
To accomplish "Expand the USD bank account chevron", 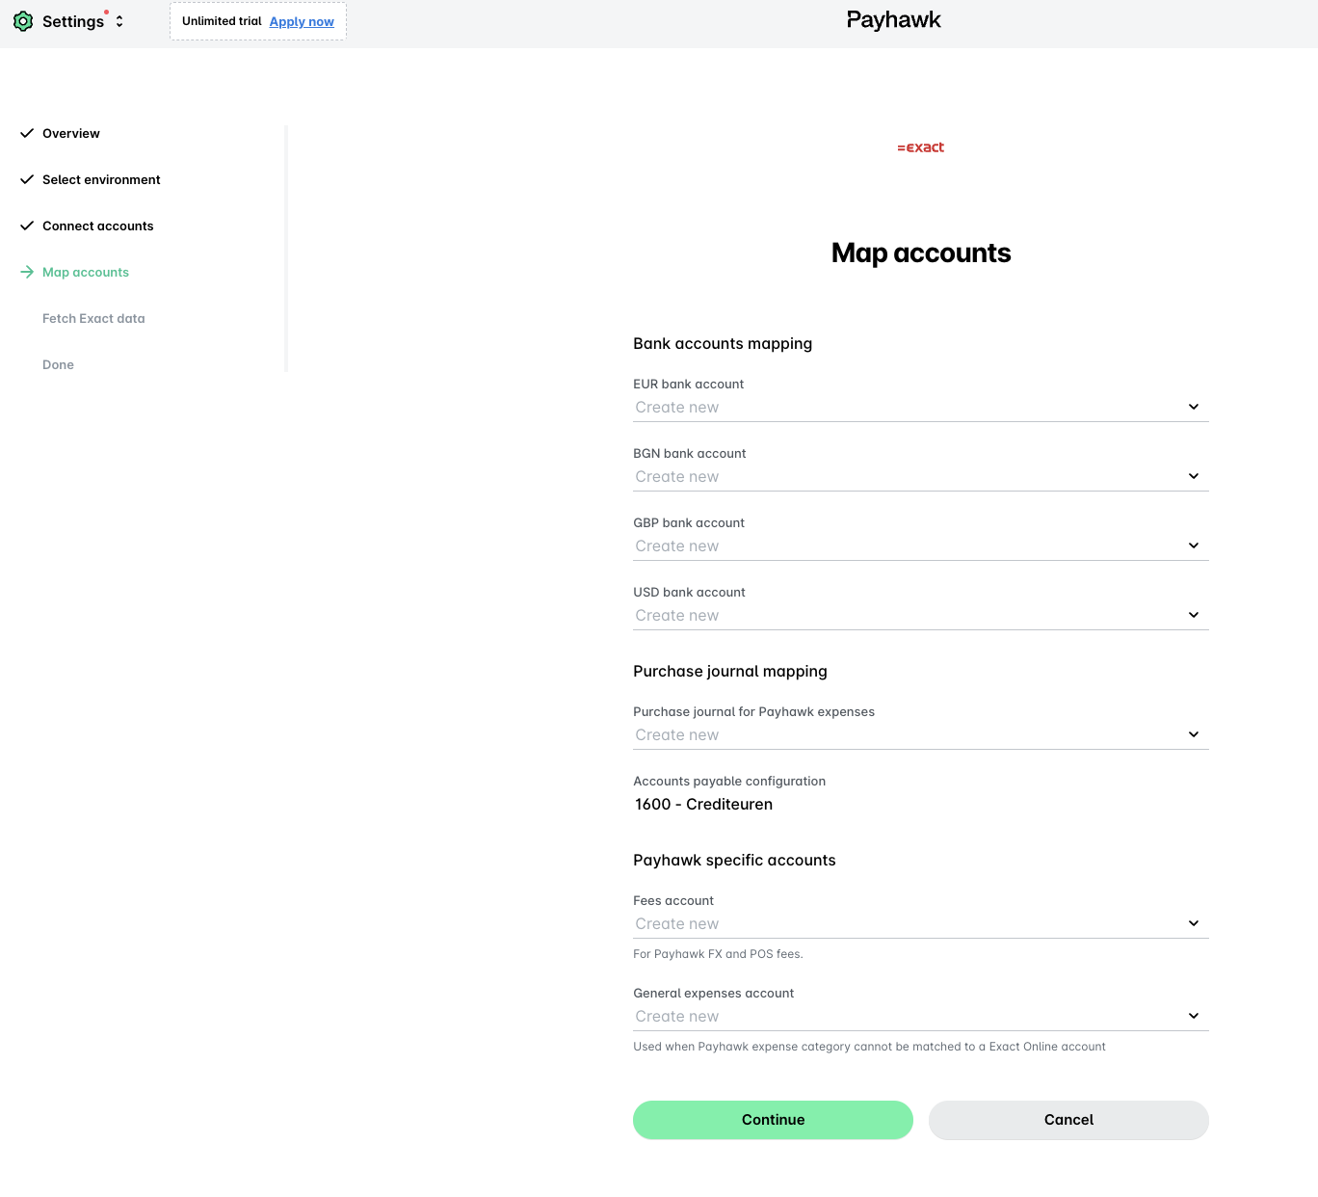I will (1194, 615).
